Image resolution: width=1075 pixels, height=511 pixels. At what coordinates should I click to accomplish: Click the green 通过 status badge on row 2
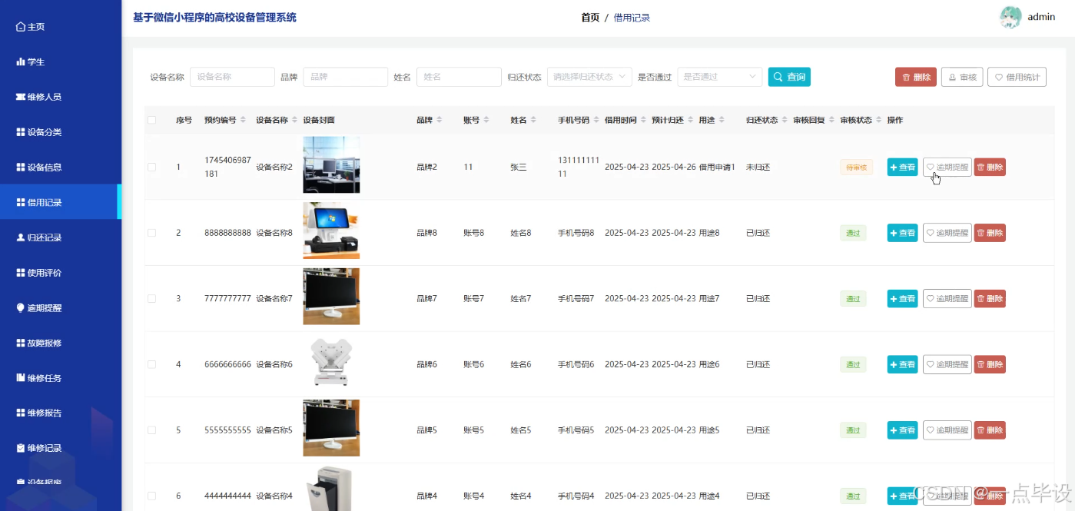tap(853, 232)
